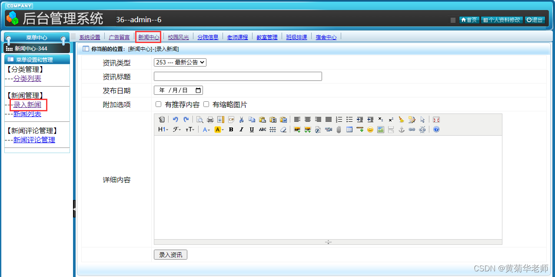Click the cut scissors icon
This screenshot has height=277, width=555.
coord(241,120)
